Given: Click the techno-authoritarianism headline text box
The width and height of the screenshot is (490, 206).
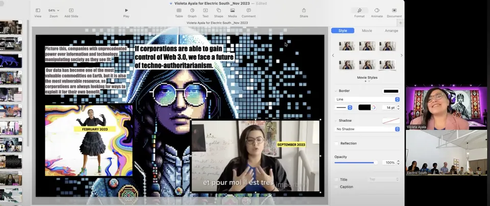Looking at the screenshot, I should 184,58.
